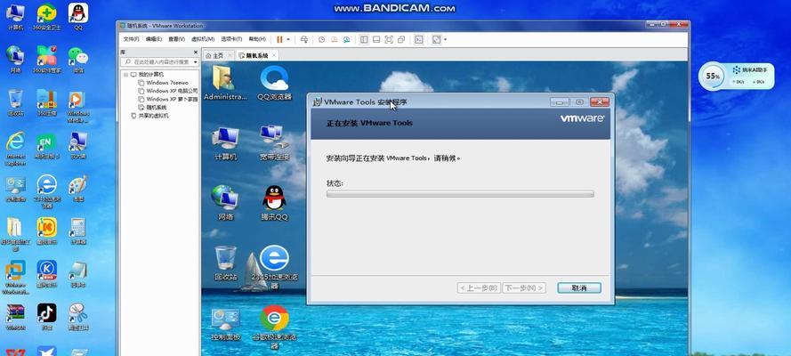The width and height of the screenshot is (791, 356).
Task: Click the 2345加速浏览器 icon in guest
Action: tap(274, 267)
